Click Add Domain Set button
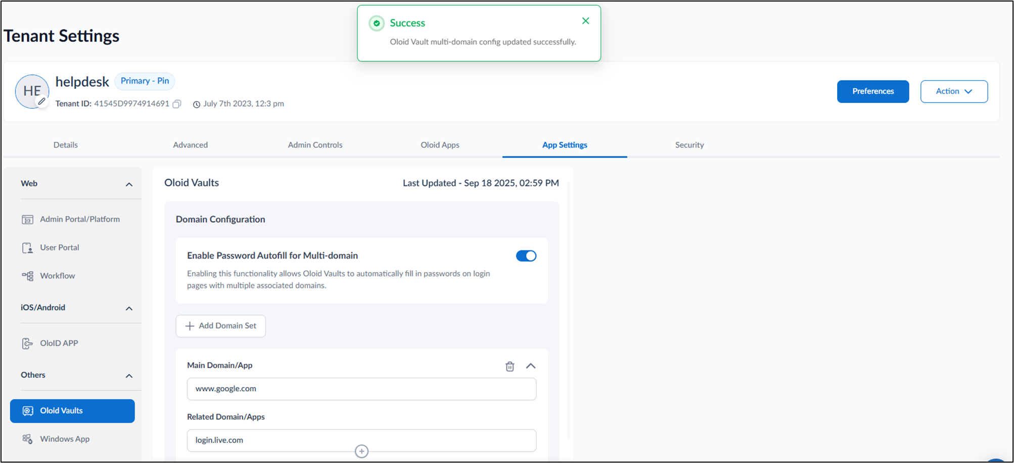Viewport: 1014px width, 463px height. [x=220, y=326]
